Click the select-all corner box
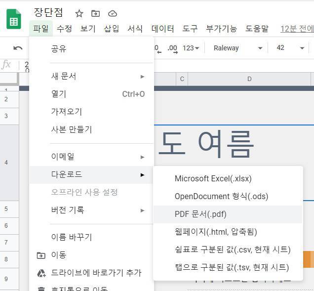This screenshot has height=291, width=314. click(x=9, y=79)
